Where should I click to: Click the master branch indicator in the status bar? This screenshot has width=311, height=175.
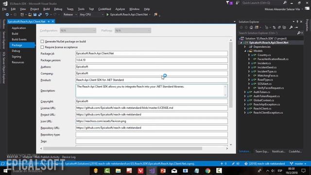(298, 164)
